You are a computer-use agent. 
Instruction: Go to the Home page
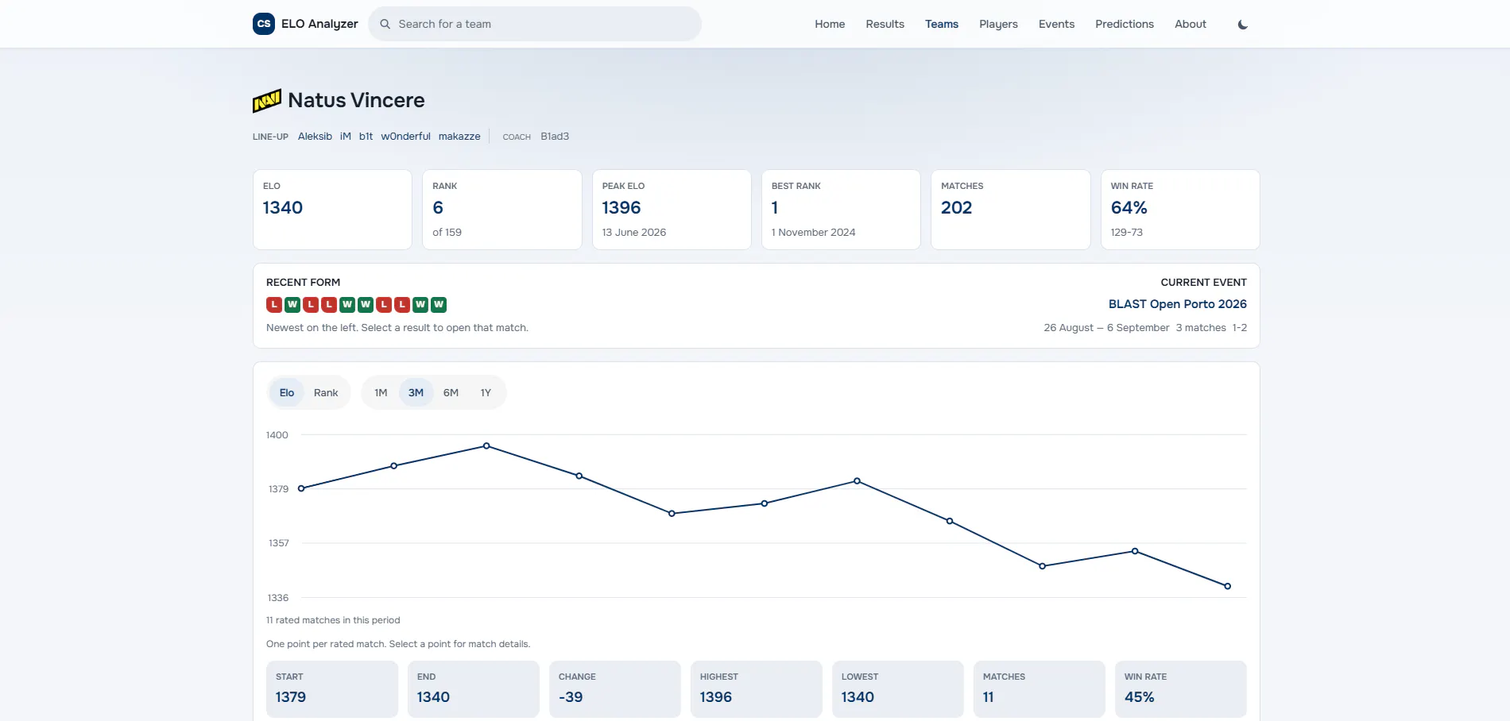pyautogui.click(x=830, y=24)
